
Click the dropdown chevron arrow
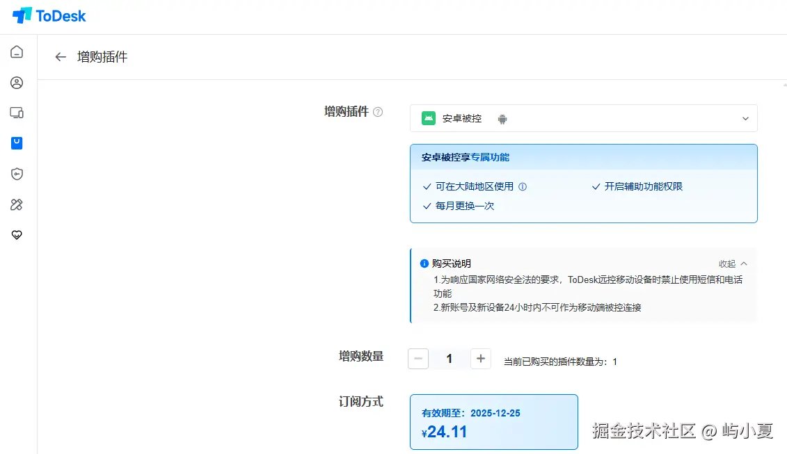pos(745,119)
